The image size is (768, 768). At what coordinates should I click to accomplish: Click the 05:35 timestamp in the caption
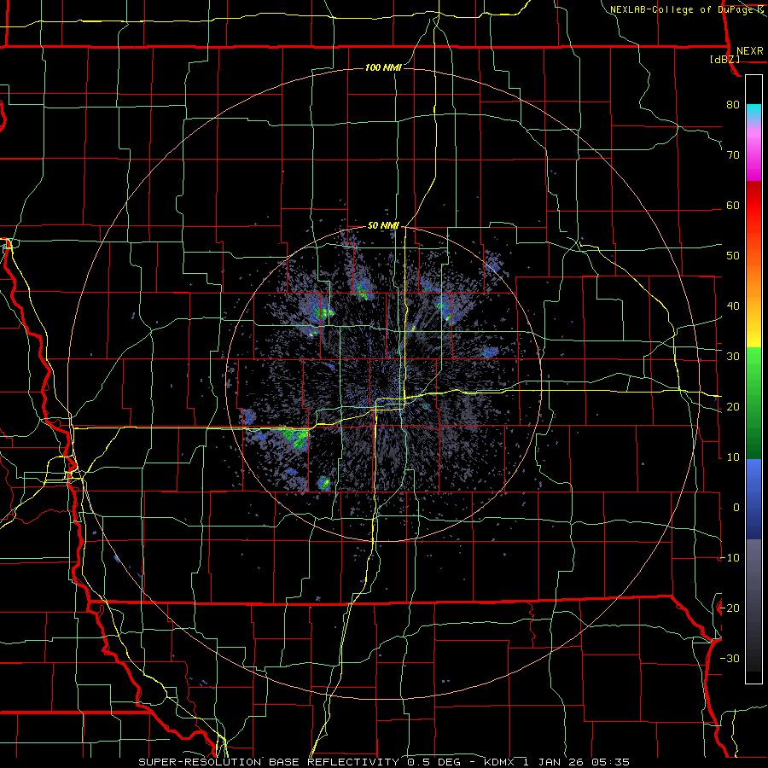[x=610, y=762]
